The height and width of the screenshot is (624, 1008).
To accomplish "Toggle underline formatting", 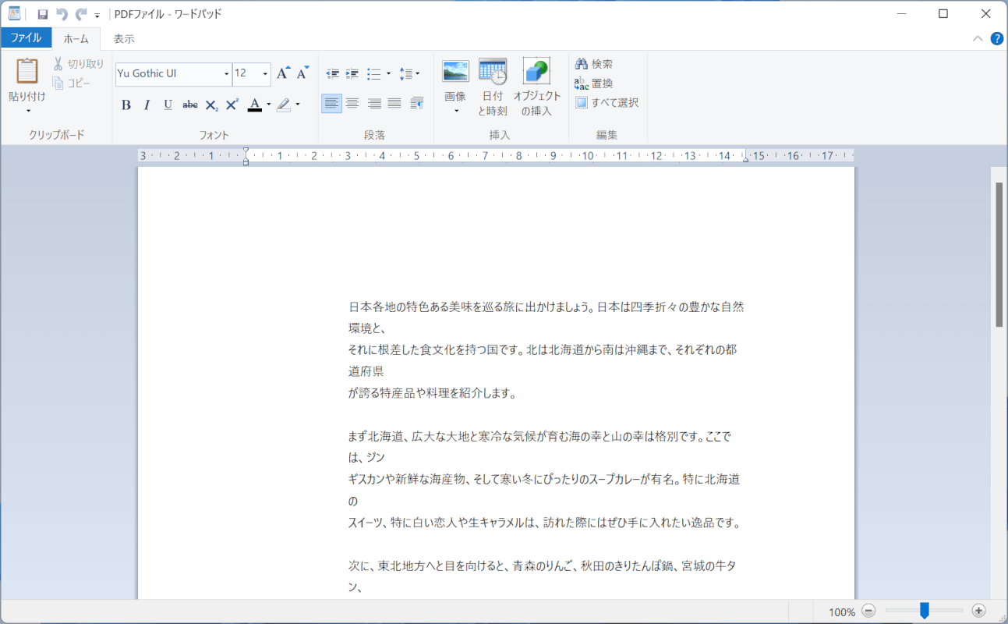I will 168,105.
